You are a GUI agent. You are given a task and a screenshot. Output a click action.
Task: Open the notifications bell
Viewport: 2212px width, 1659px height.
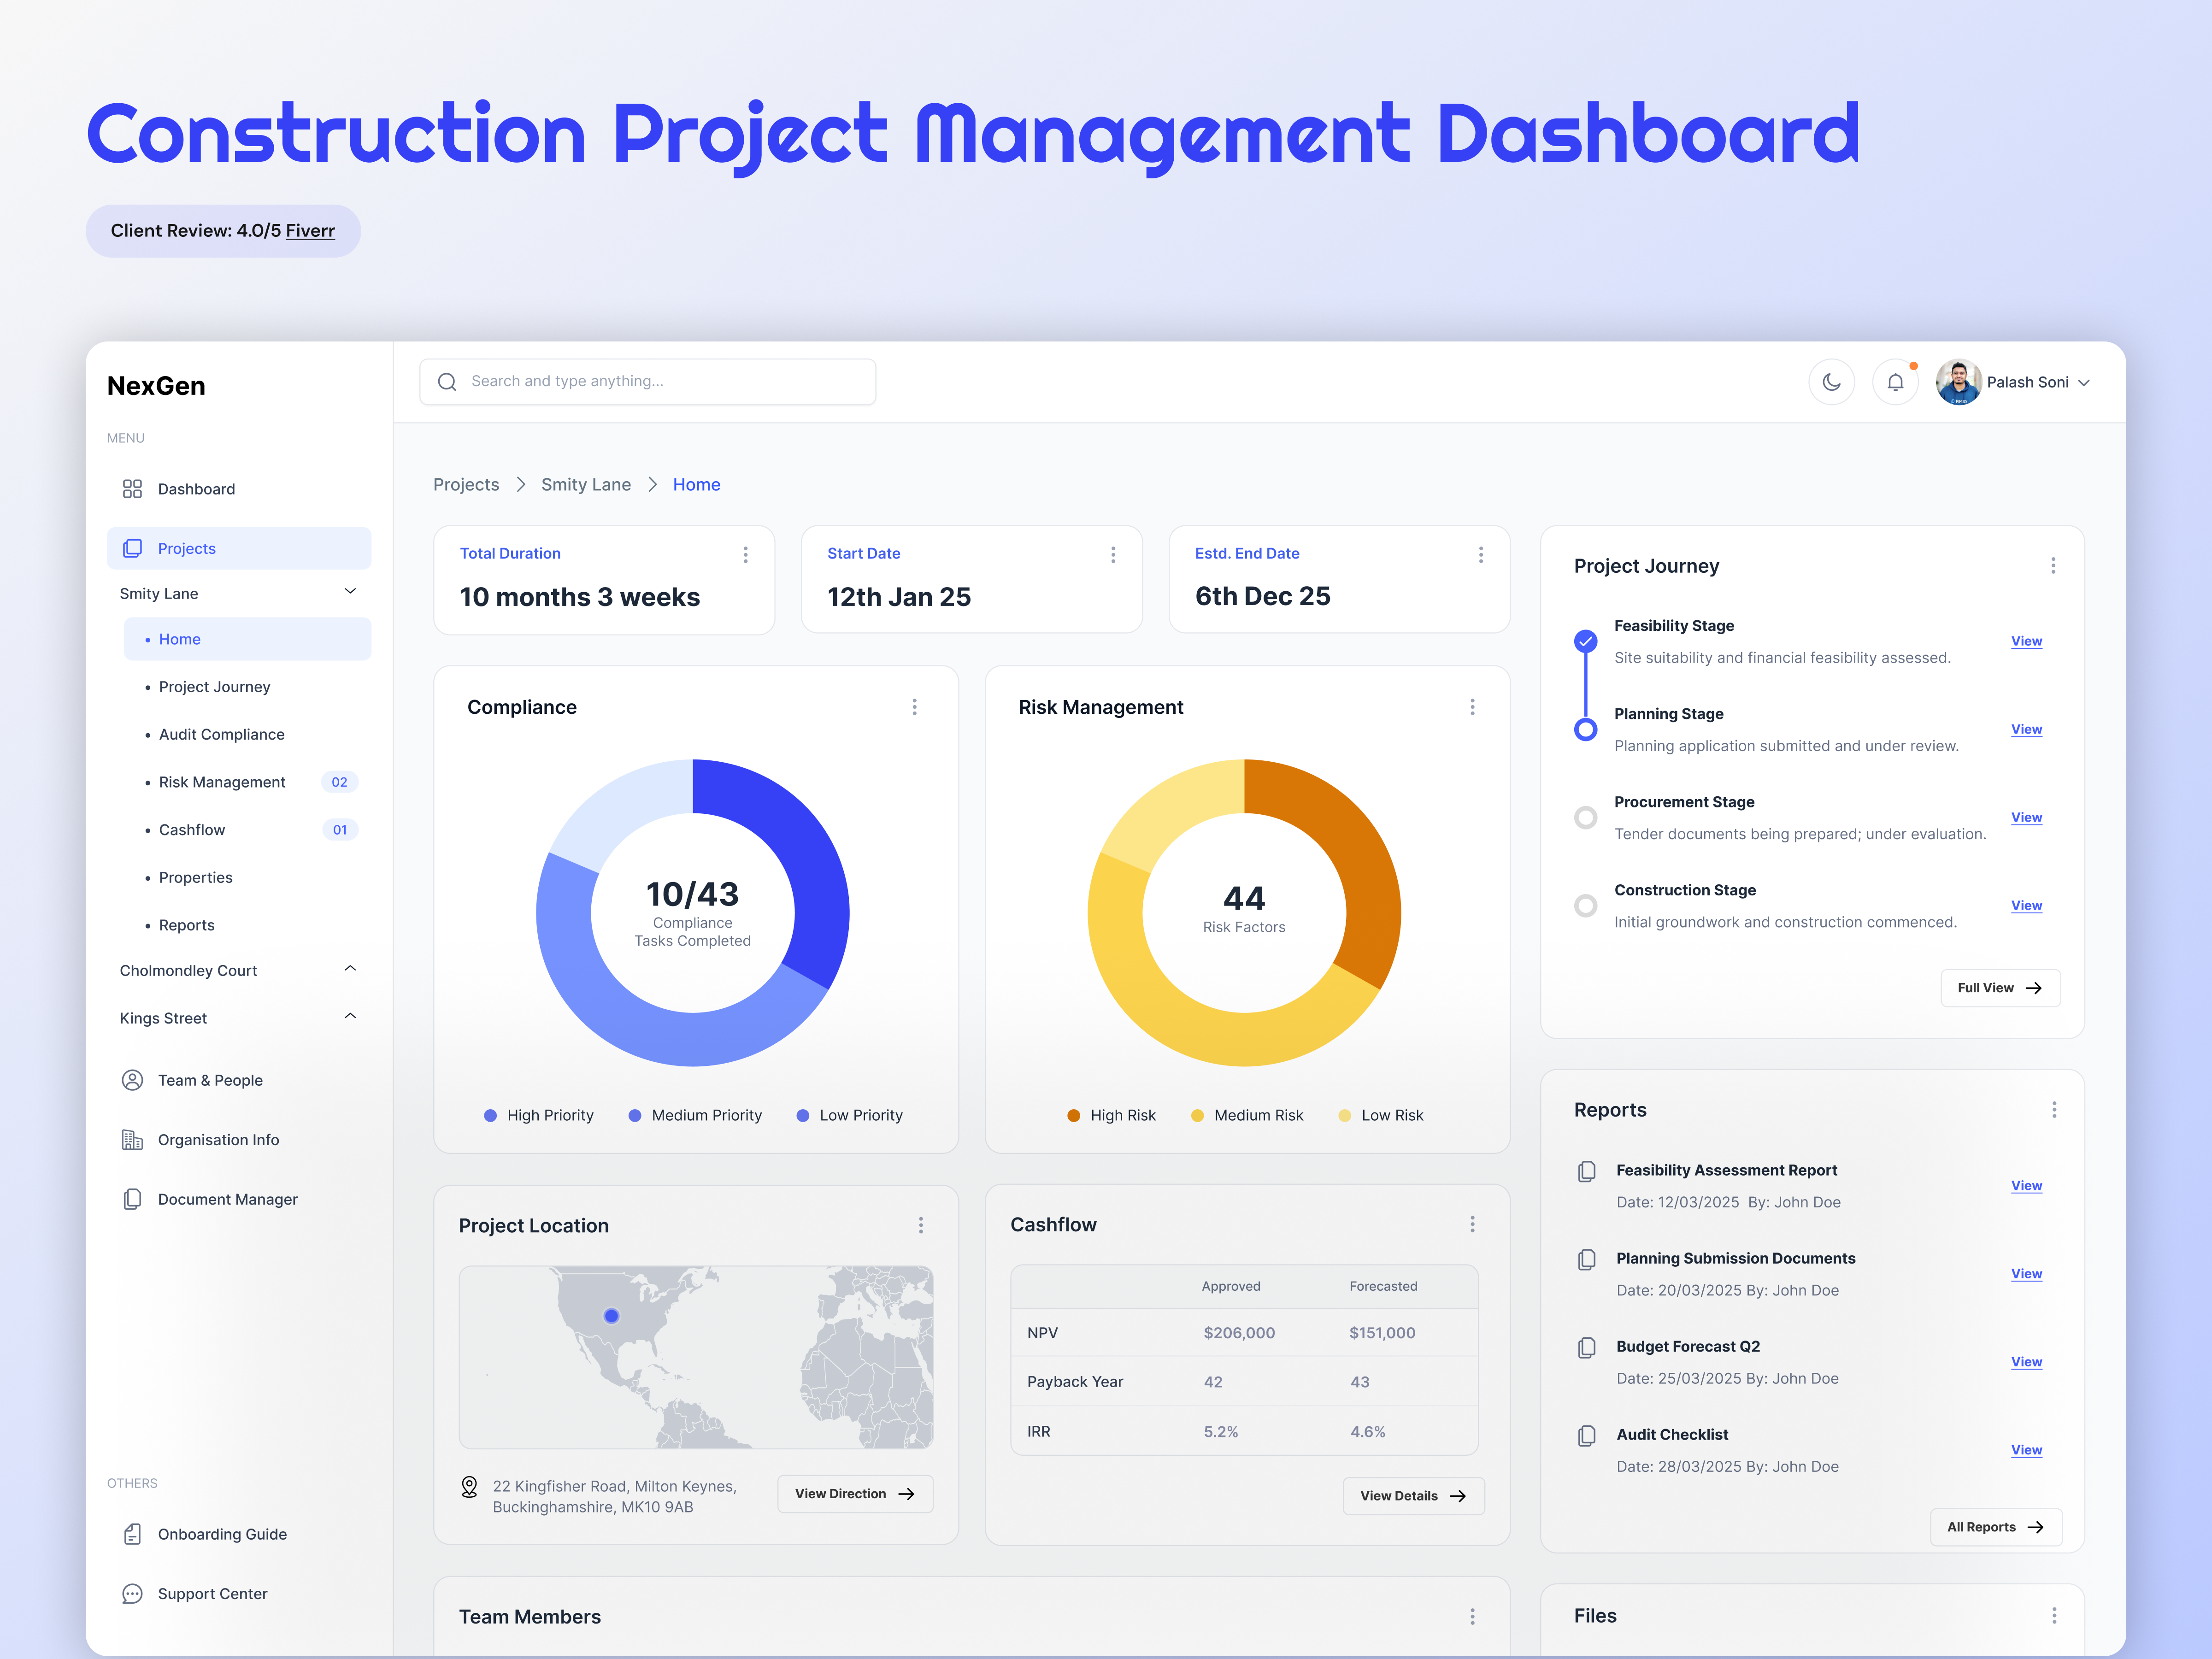(1896, 382)
